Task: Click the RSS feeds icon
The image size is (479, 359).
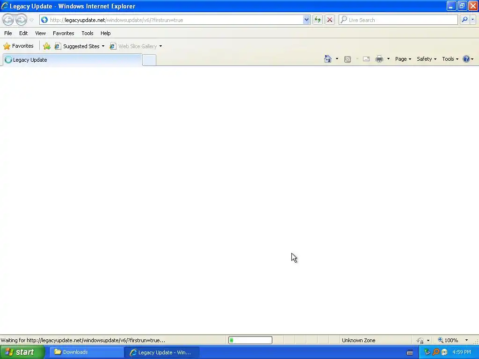Action: [348, 59]
